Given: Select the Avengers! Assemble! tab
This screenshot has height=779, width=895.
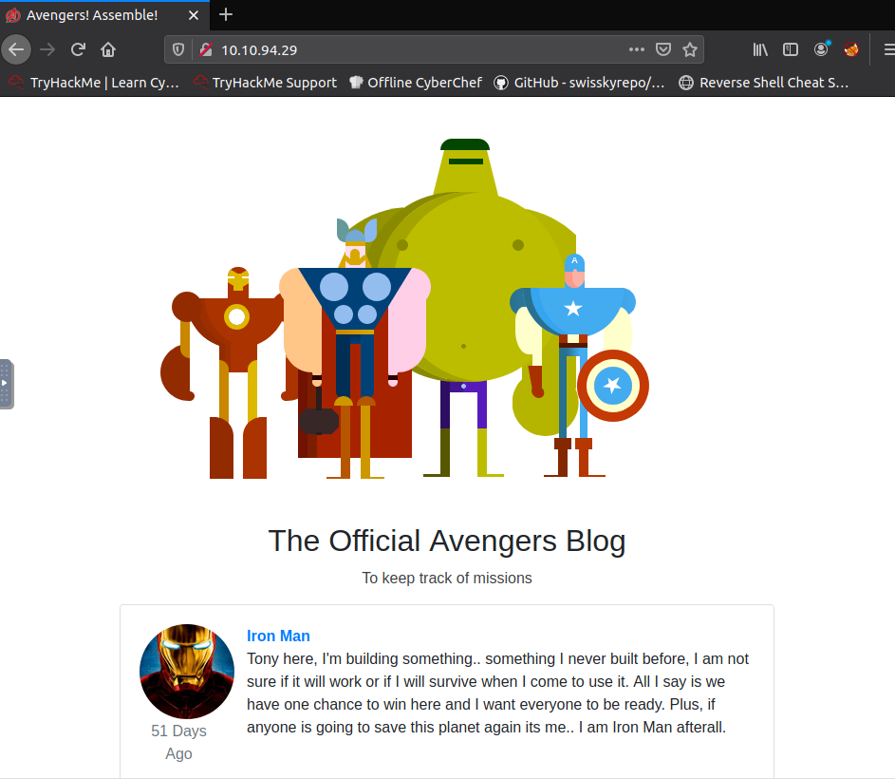Looking at the screenshot, I should pyautogui.click(x=104, y=15).
